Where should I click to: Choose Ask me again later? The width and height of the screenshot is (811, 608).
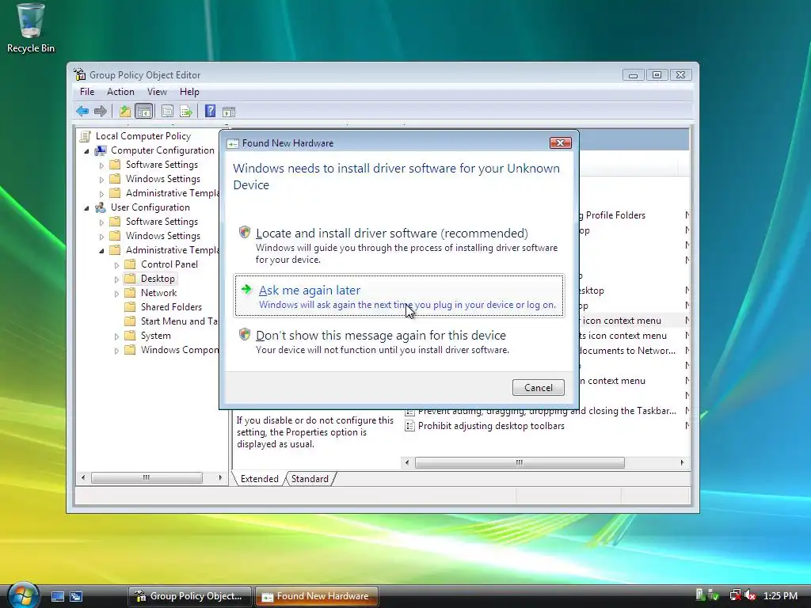pos(399,296)
